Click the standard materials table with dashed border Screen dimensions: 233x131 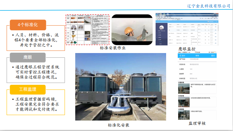coord(88,30)
